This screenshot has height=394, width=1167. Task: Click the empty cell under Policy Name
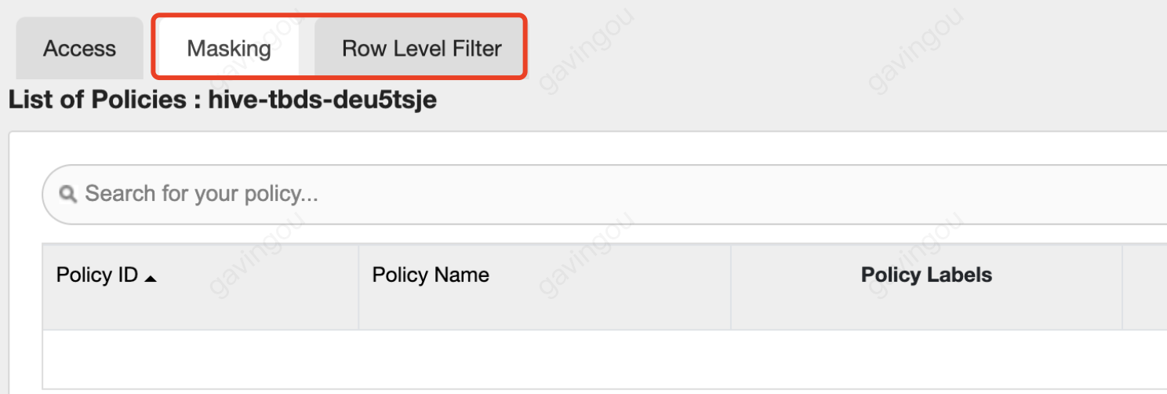[x=544, y=359]
